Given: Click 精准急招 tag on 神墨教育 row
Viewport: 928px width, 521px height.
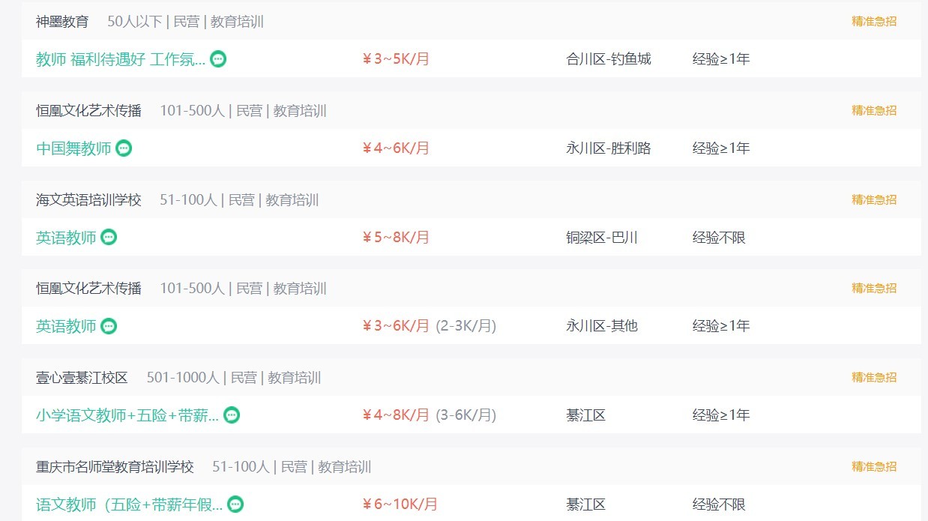Looking at the screenshot, I should tap(874, 22).
